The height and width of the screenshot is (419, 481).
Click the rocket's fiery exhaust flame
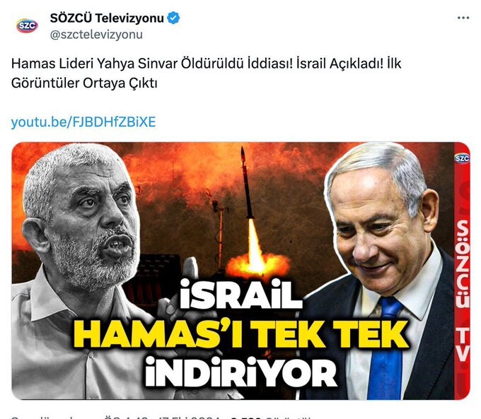257,252
